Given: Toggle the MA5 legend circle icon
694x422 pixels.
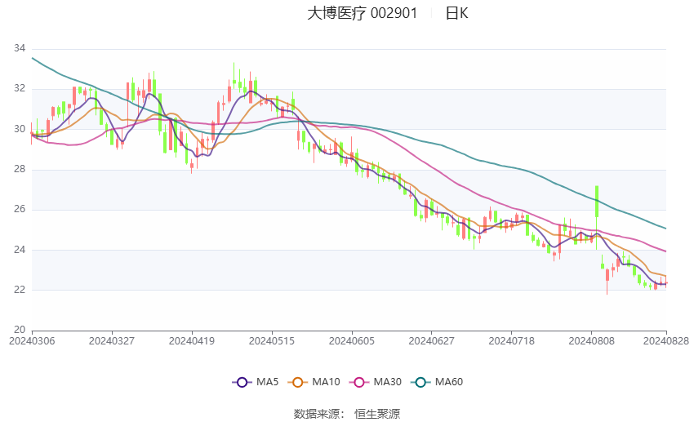Looking at the screenshot, I should [x=242, y=382].
